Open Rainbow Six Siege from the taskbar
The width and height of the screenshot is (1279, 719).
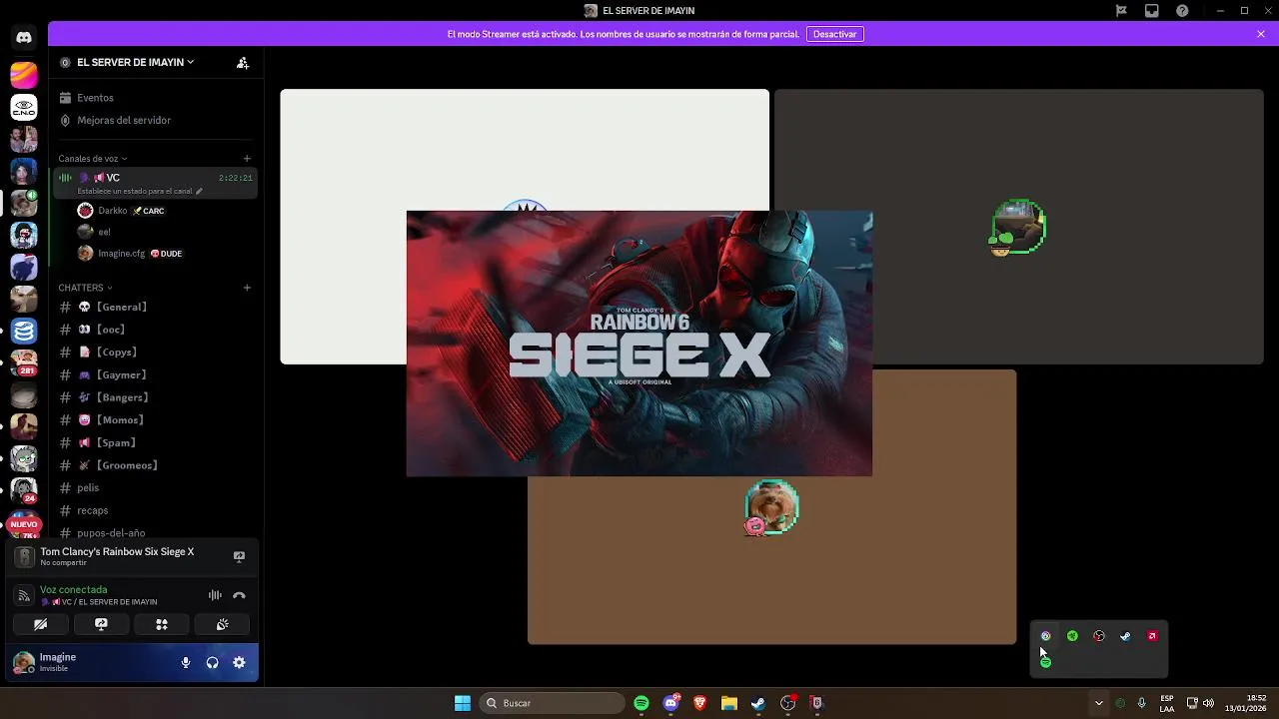pyautogui.click(x=816, y=703)
